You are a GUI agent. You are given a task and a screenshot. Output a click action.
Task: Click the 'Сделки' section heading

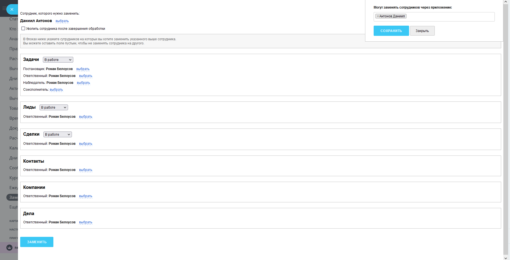pos(31,134)
